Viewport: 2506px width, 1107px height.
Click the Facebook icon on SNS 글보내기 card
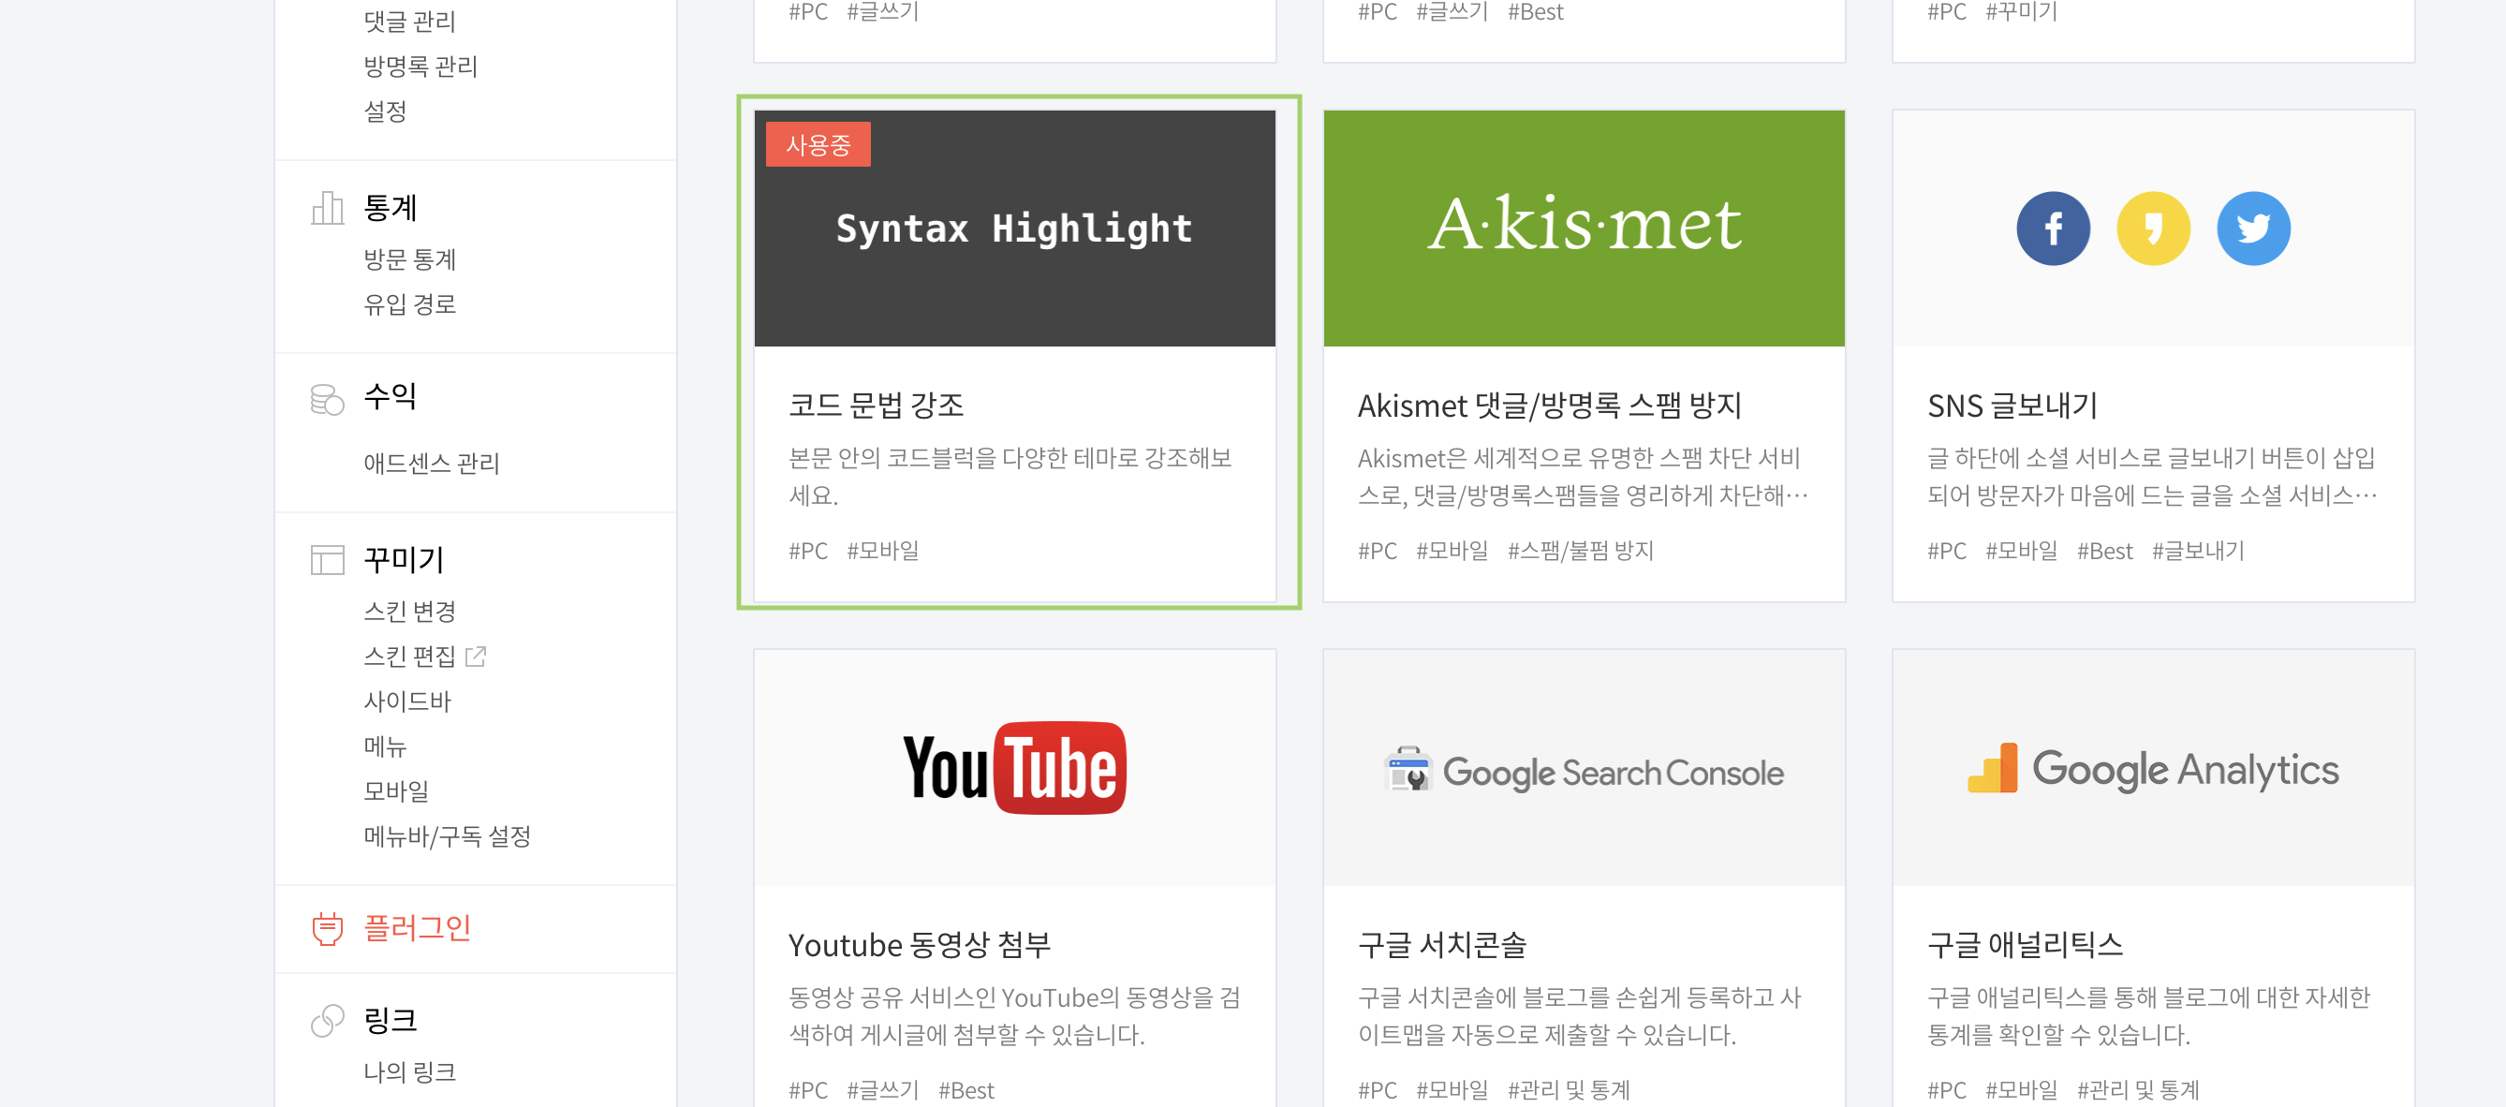[2054, 228]
